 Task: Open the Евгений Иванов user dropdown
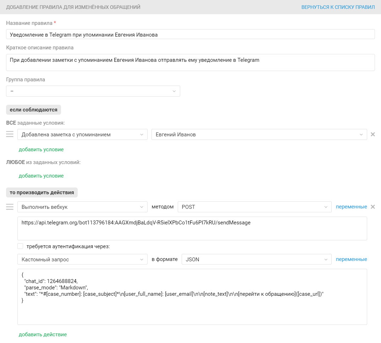(x=259, y=135)
